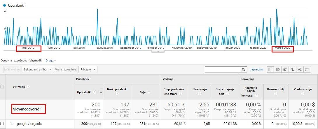This screenshot has width=318, height=129.
Task: Switch to the pie chart percentage view
Action: pos(278,69)
